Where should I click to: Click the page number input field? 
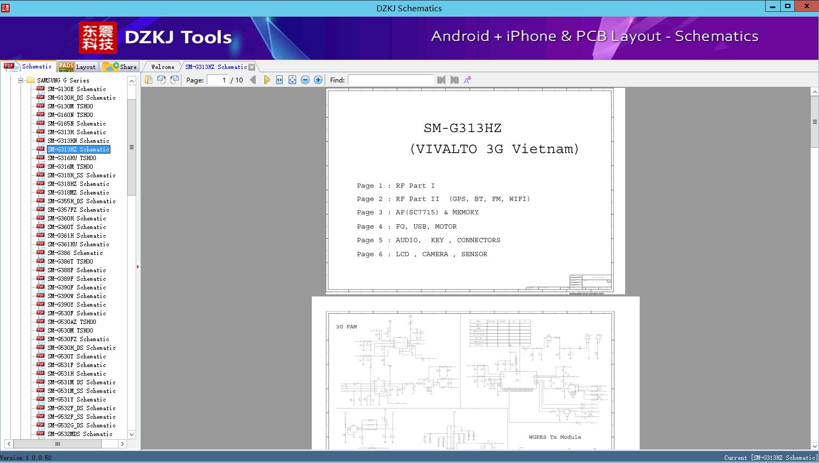click(x=217, y=80)
